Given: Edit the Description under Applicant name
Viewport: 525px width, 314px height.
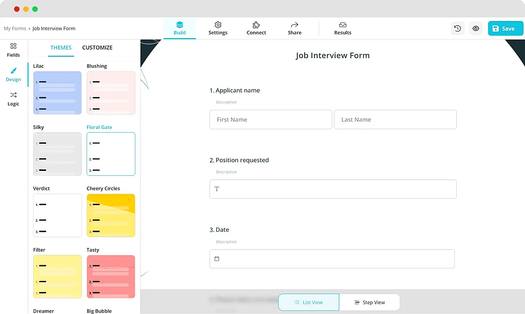Looking at the screenshot, I should [226, 102].
